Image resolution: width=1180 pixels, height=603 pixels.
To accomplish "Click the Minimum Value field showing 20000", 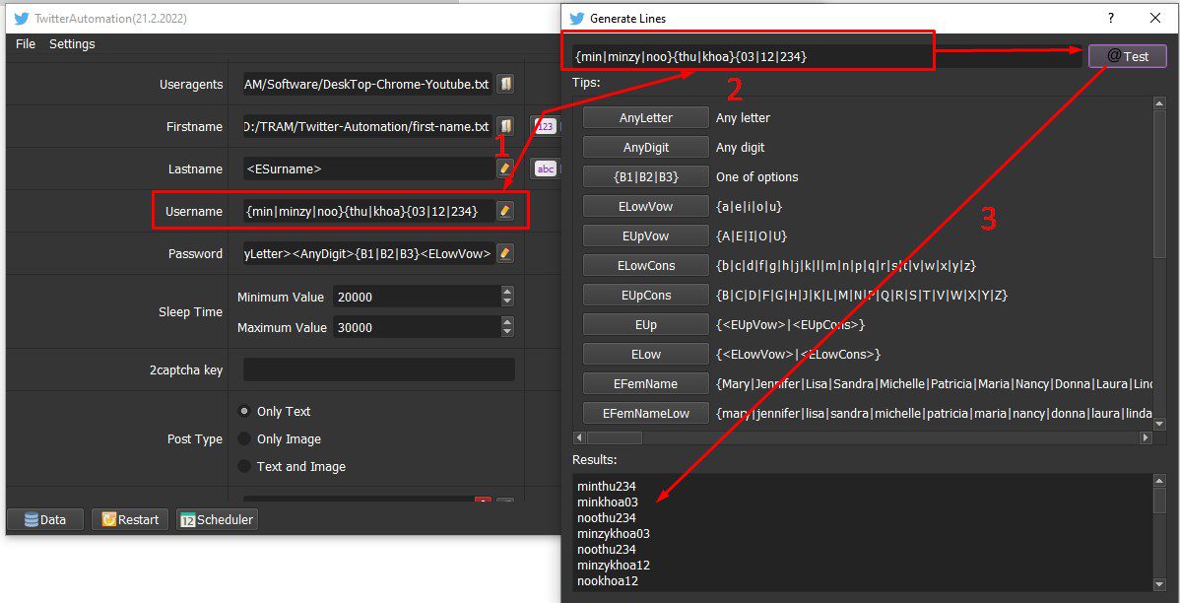I will pos(417,298).
